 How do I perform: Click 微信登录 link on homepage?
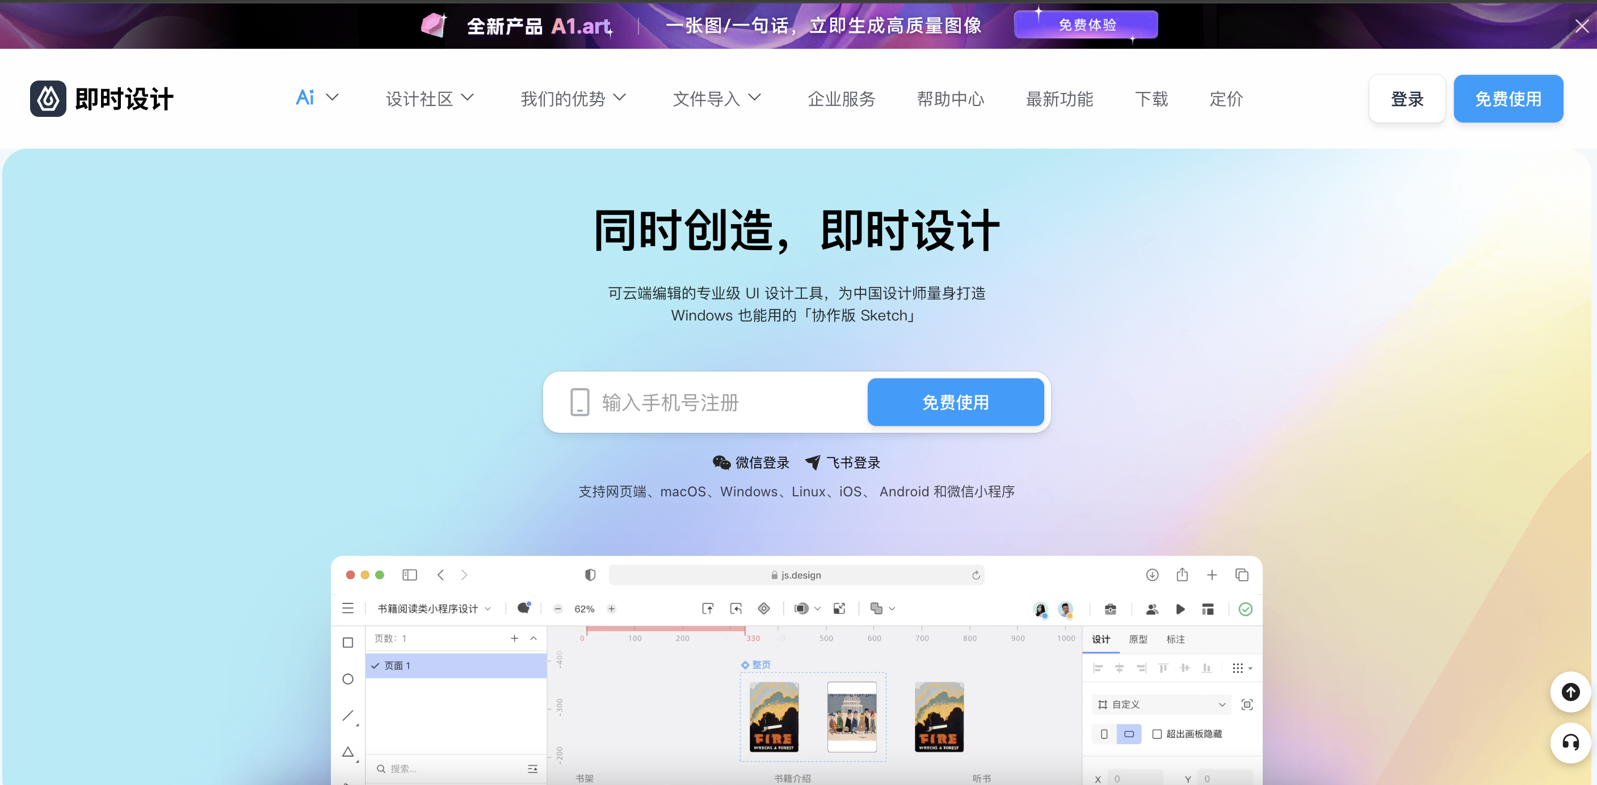[x=751, y=462]
